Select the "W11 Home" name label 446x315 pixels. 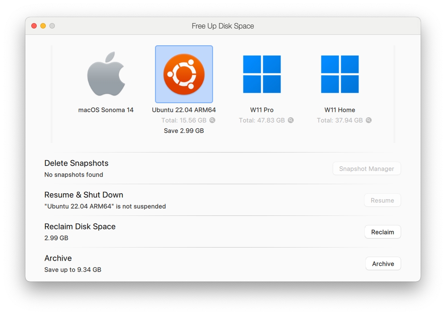point(340,110)
